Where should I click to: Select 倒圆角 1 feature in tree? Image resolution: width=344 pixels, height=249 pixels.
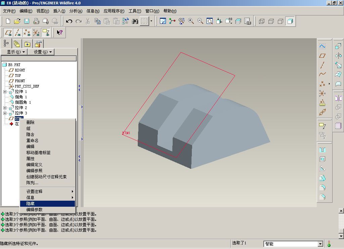(23, 102)
